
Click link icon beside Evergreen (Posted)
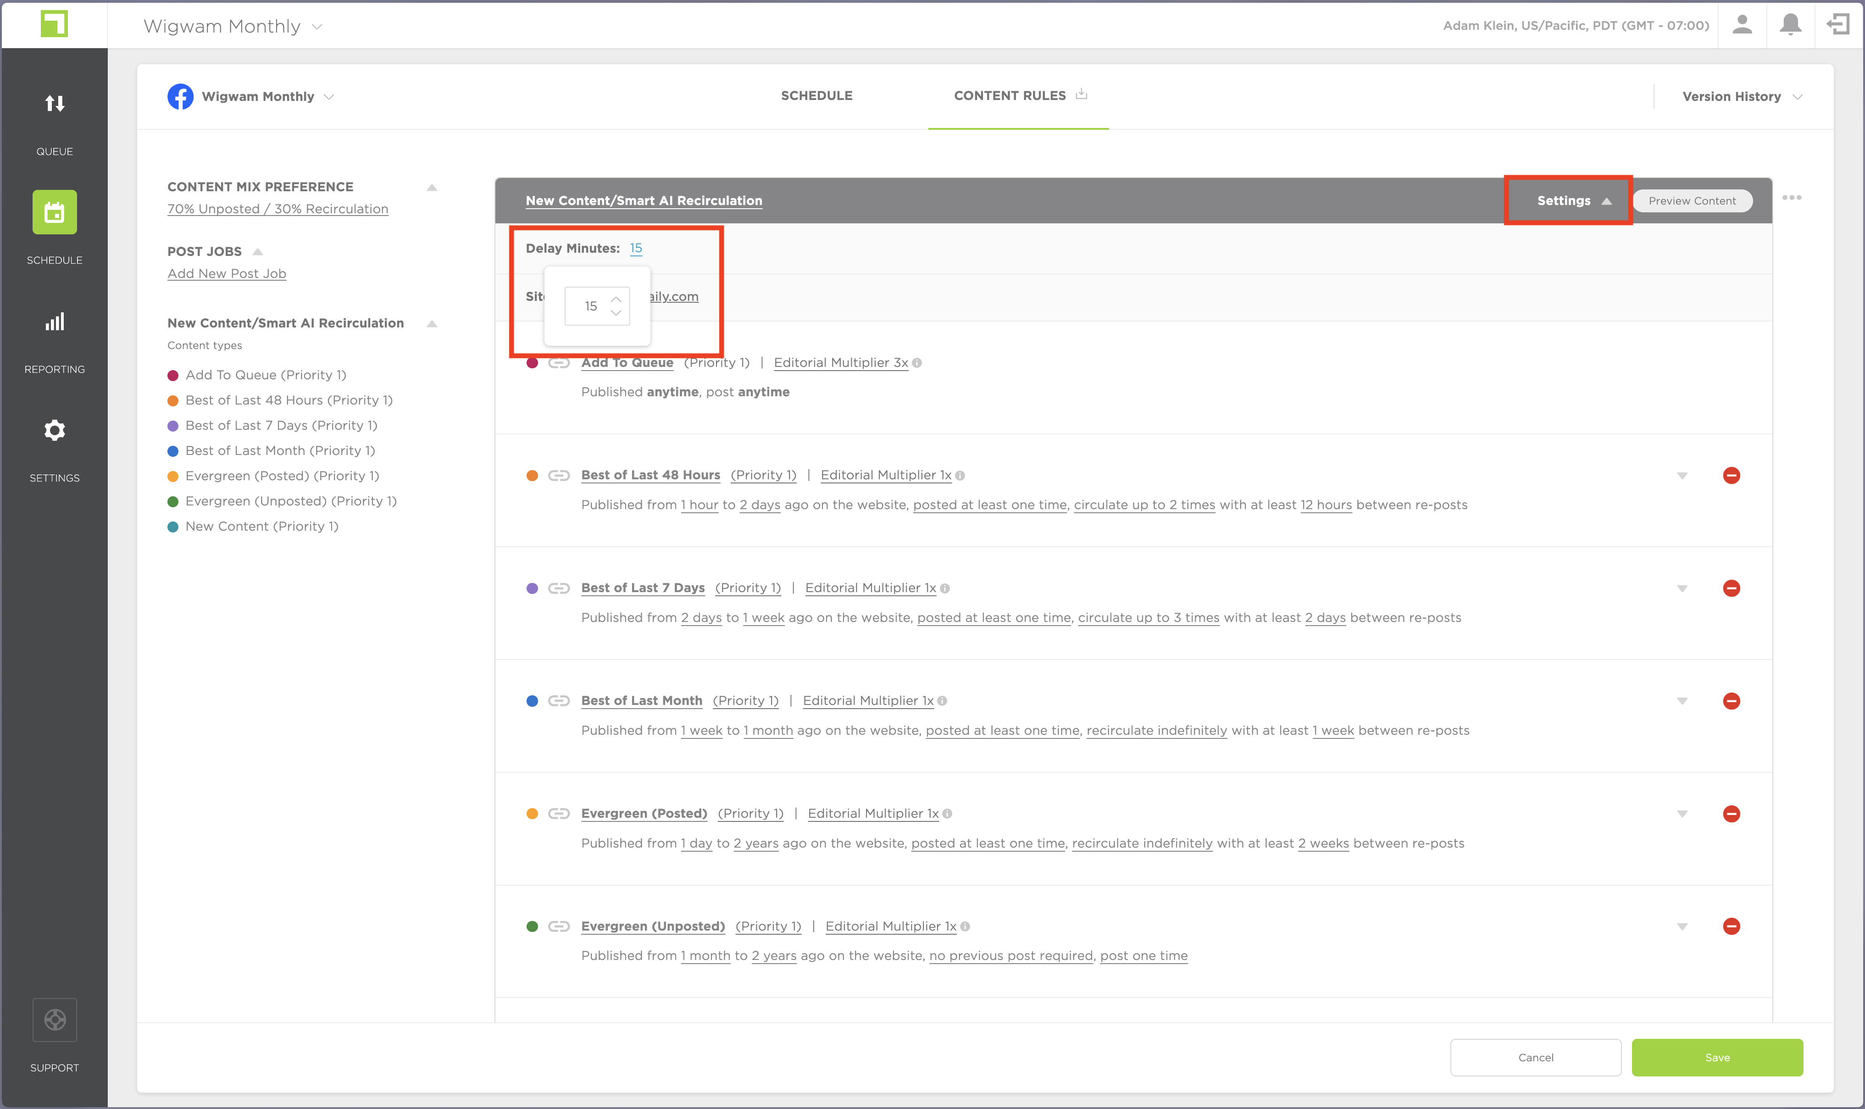(559, 814)
